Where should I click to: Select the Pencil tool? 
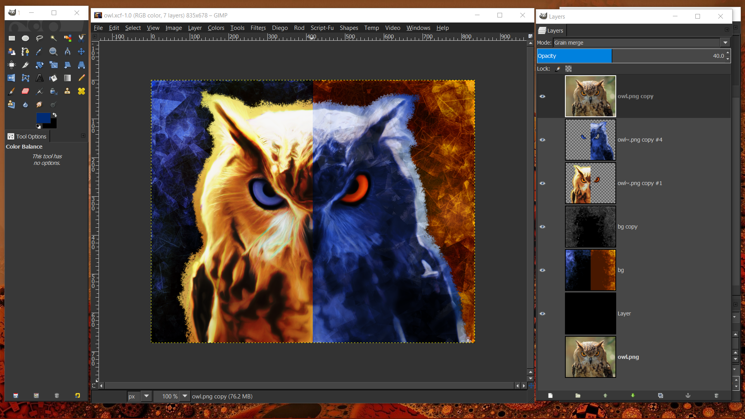coord(81,78)
